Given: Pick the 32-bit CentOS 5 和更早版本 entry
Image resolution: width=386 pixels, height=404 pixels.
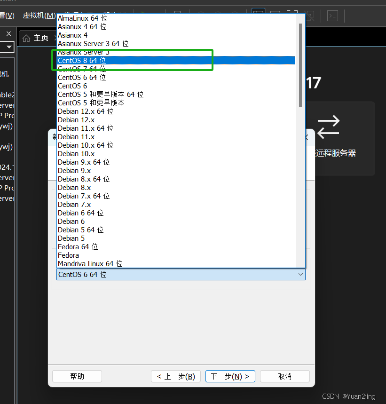Looking at the screenshot, I should (x=176, y=103).
